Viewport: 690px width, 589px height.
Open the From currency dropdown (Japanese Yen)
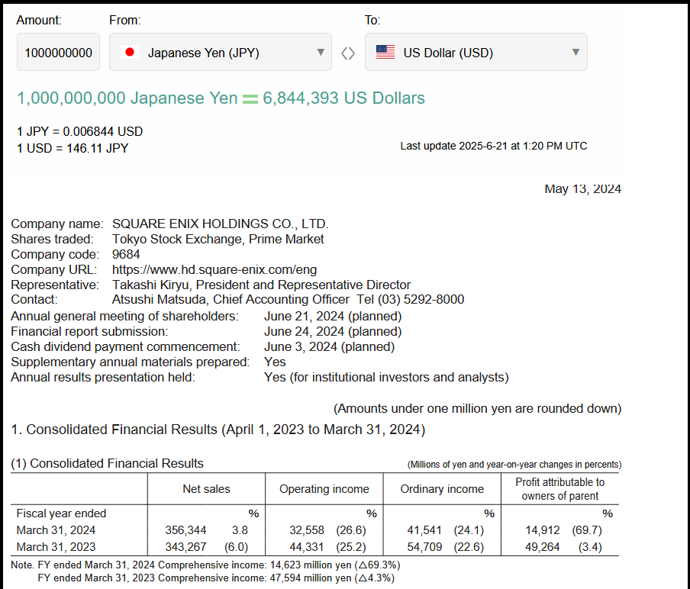[220, 52]
